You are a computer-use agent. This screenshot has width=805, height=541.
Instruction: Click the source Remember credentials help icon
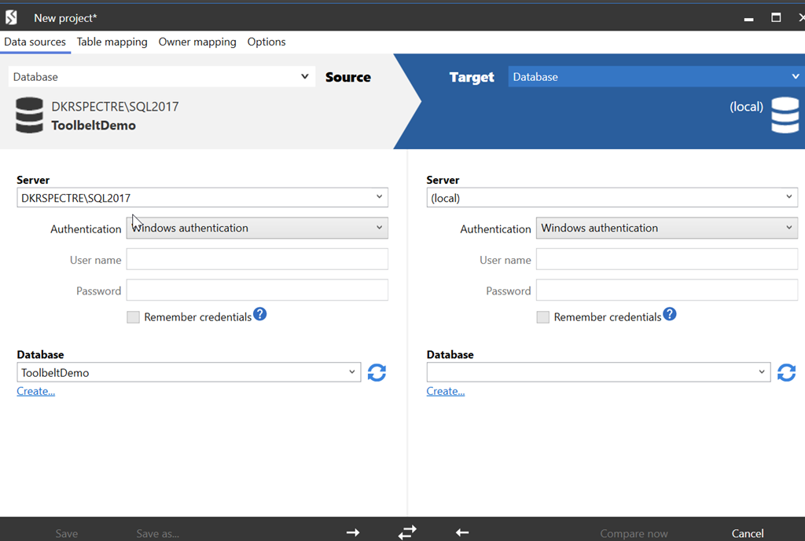click(x=260, y=315)
